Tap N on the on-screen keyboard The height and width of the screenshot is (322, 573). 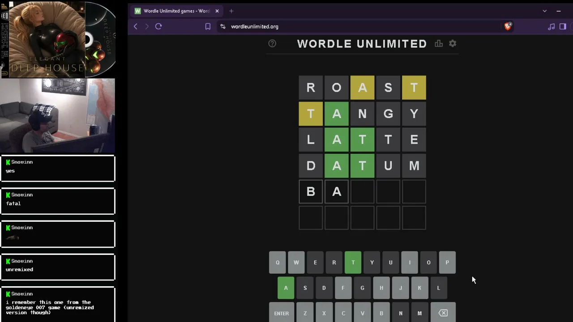click(x=401, y=313)
